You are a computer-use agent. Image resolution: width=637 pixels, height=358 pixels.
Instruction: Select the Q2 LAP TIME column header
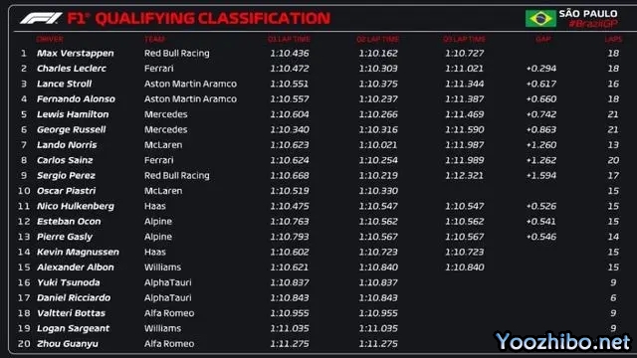378,40
